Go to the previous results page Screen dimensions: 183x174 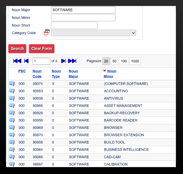pos(26,61)
